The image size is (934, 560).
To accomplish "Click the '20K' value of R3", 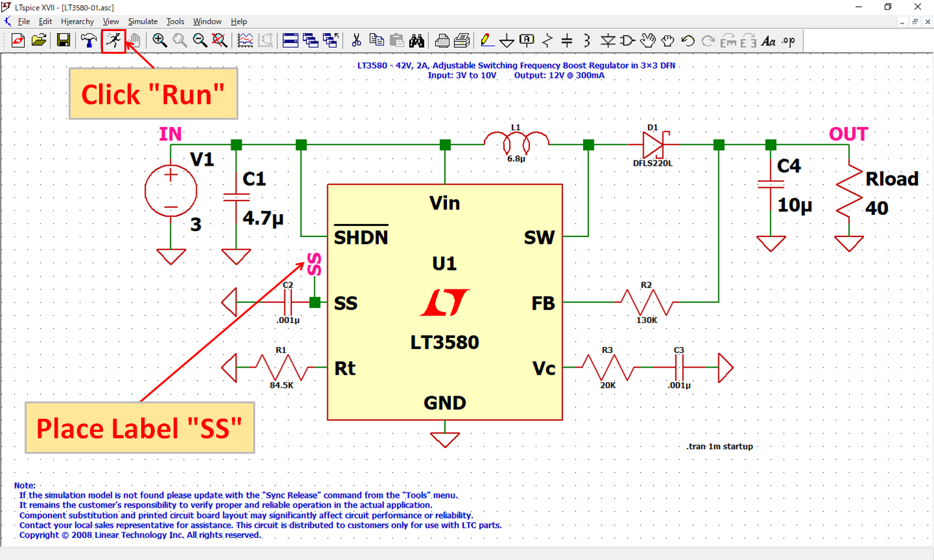I will (x=608, y=385).
